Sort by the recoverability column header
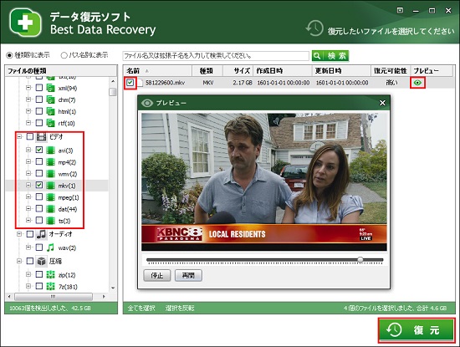Image resolution: width=460 pixels, height=347 pixels. [x=391, y=71]
